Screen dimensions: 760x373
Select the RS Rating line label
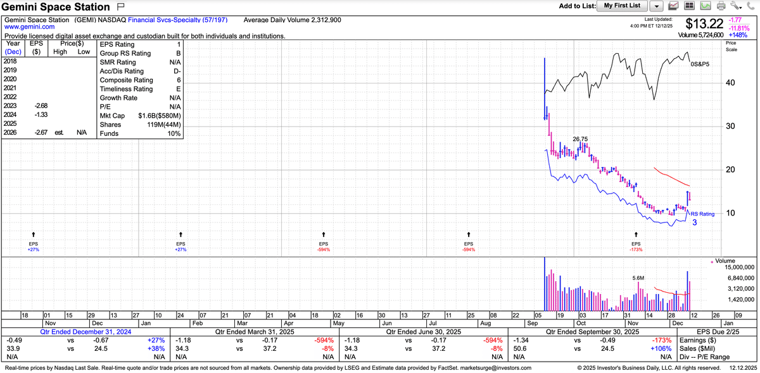[x=702, y=214]
